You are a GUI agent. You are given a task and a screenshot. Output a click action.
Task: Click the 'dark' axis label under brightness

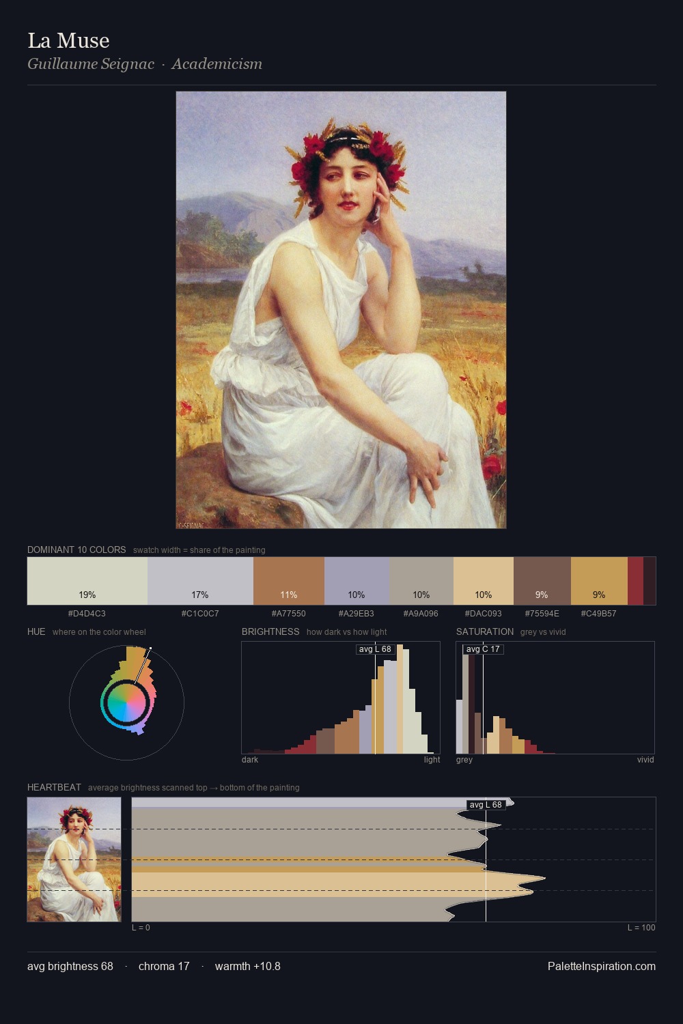[250, 759]
